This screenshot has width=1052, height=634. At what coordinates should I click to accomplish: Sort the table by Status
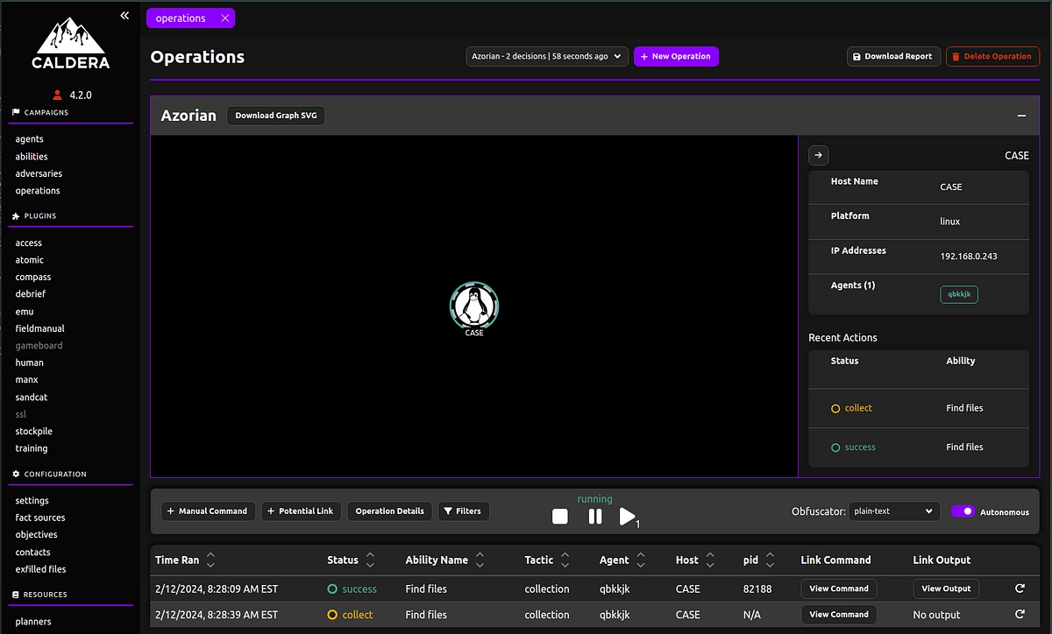pyautogui.click(x=370, y=560)
